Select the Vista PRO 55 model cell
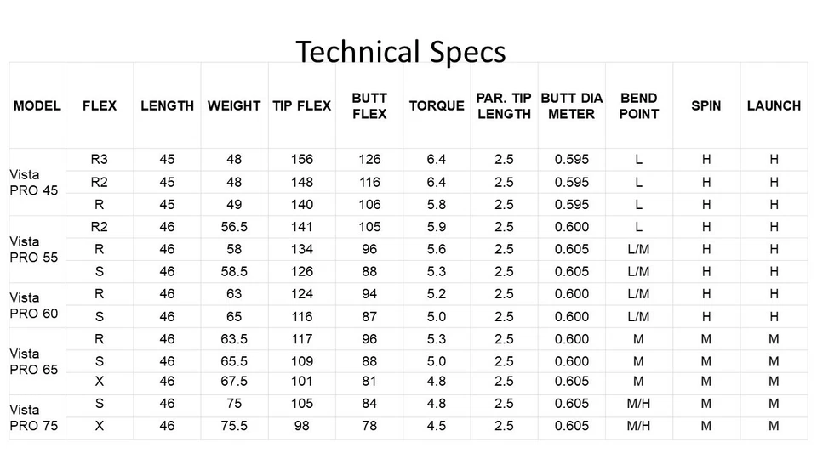817x459 pixels. (34, 249)
